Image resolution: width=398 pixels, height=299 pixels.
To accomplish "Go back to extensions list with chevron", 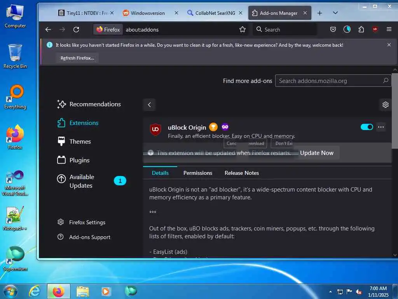I will click(x=149, y=105).
